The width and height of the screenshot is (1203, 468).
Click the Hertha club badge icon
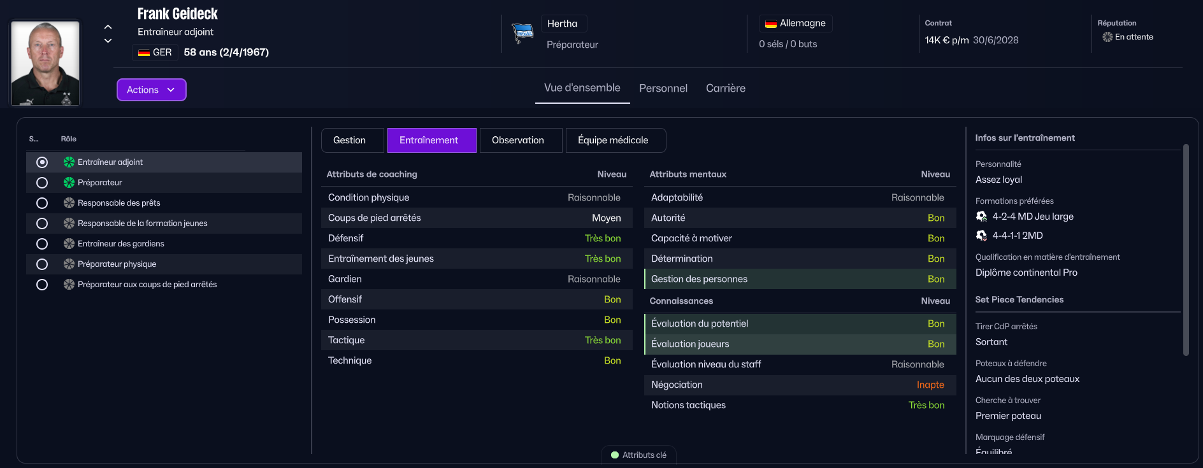pos(522,32)
